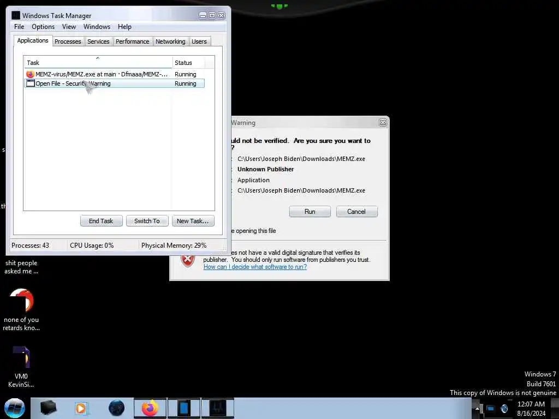Click the End Task button
Image resolution: width=559 pixels, height=419 pixels.
pyautogui.click(x=101, y=221)
